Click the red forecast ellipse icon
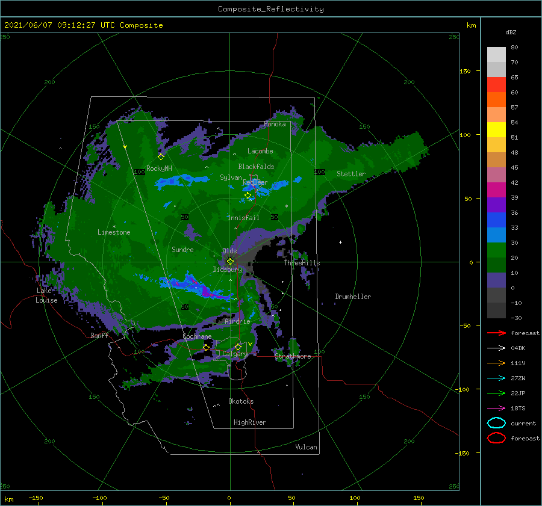 (496, 438)
